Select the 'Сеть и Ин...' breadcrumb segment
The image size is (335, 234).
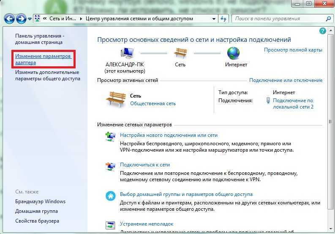pos(63,19)
